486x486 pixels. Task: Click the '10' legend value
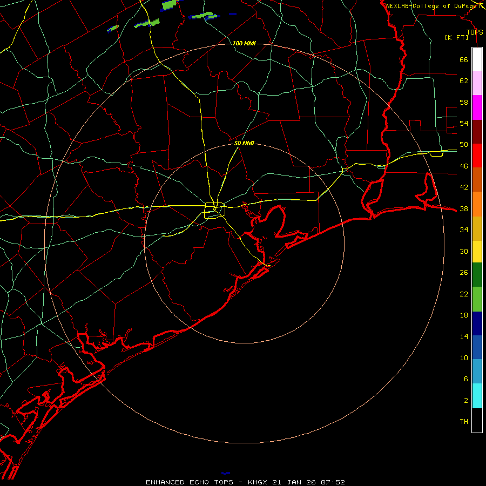[x=464, y=358]
